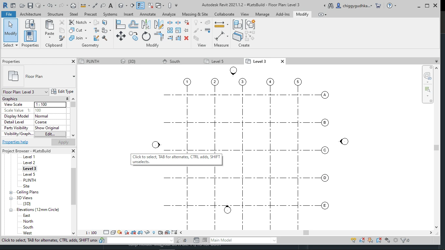The image size is (445, 250).
Task: Click Default 3D View house icon
Action: click(121, 6)
